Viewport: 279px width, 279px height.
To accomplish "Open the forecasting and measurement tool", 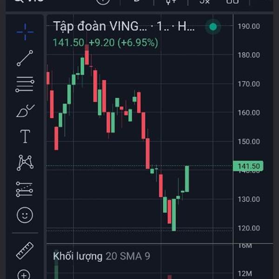I will (25, 189).
